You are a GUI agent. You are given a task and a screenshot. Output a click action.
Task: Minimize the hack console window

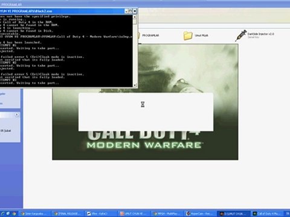pos(126,11)
